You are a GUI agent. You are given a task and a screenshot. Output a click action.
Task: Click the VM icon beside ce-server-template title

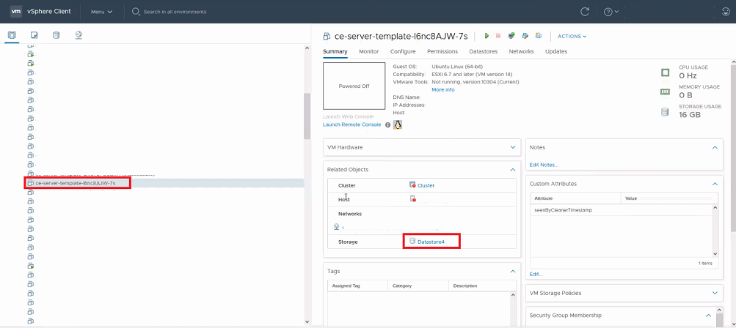(x=327, y=36)
